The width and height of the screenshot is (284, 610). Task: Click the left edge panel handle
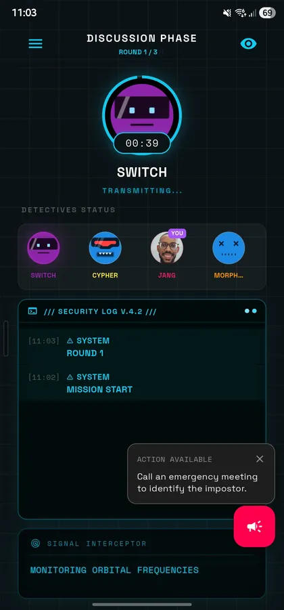[5, 338]
